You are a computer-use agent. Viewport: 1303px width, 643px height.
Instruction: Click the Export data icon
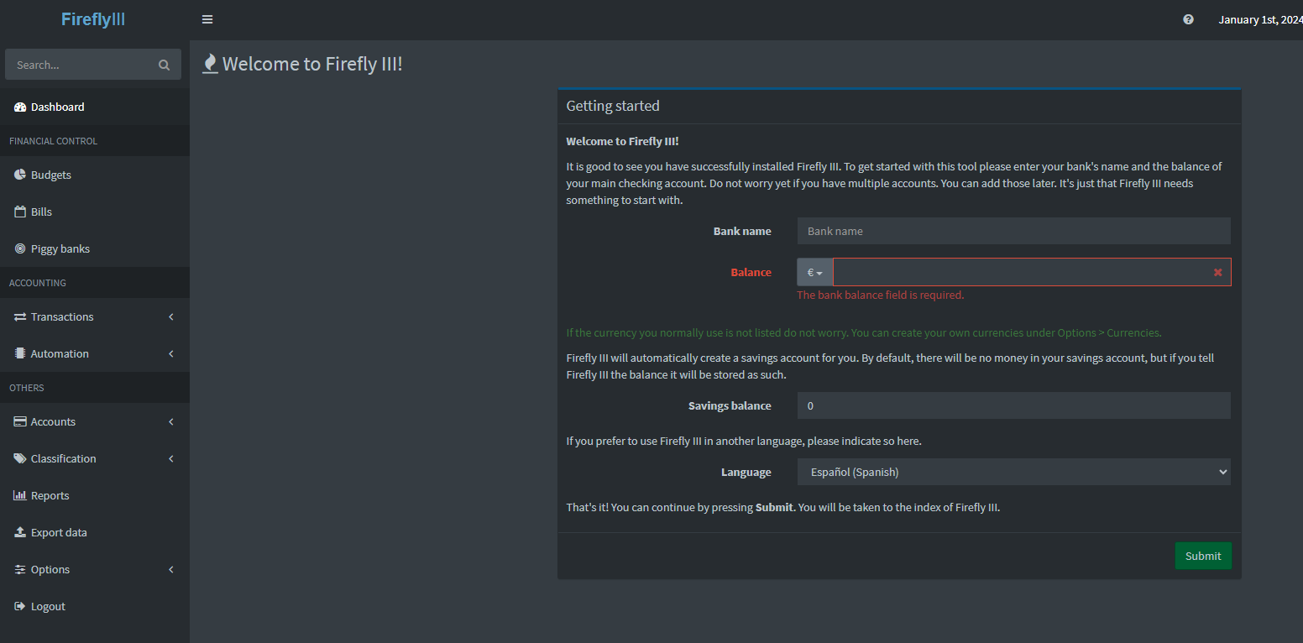click(x=20, y=532)
